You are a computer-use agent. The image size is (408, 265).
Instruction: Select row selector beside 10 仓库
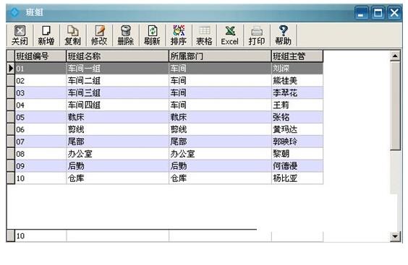11,178
